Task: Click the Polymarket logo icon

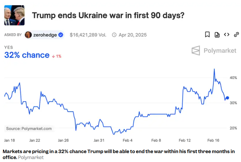Action: (196, 50)
